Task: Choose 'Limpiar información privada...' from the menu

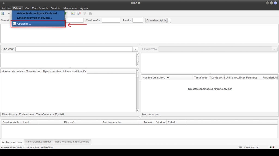Action: (x=34, y=18)
